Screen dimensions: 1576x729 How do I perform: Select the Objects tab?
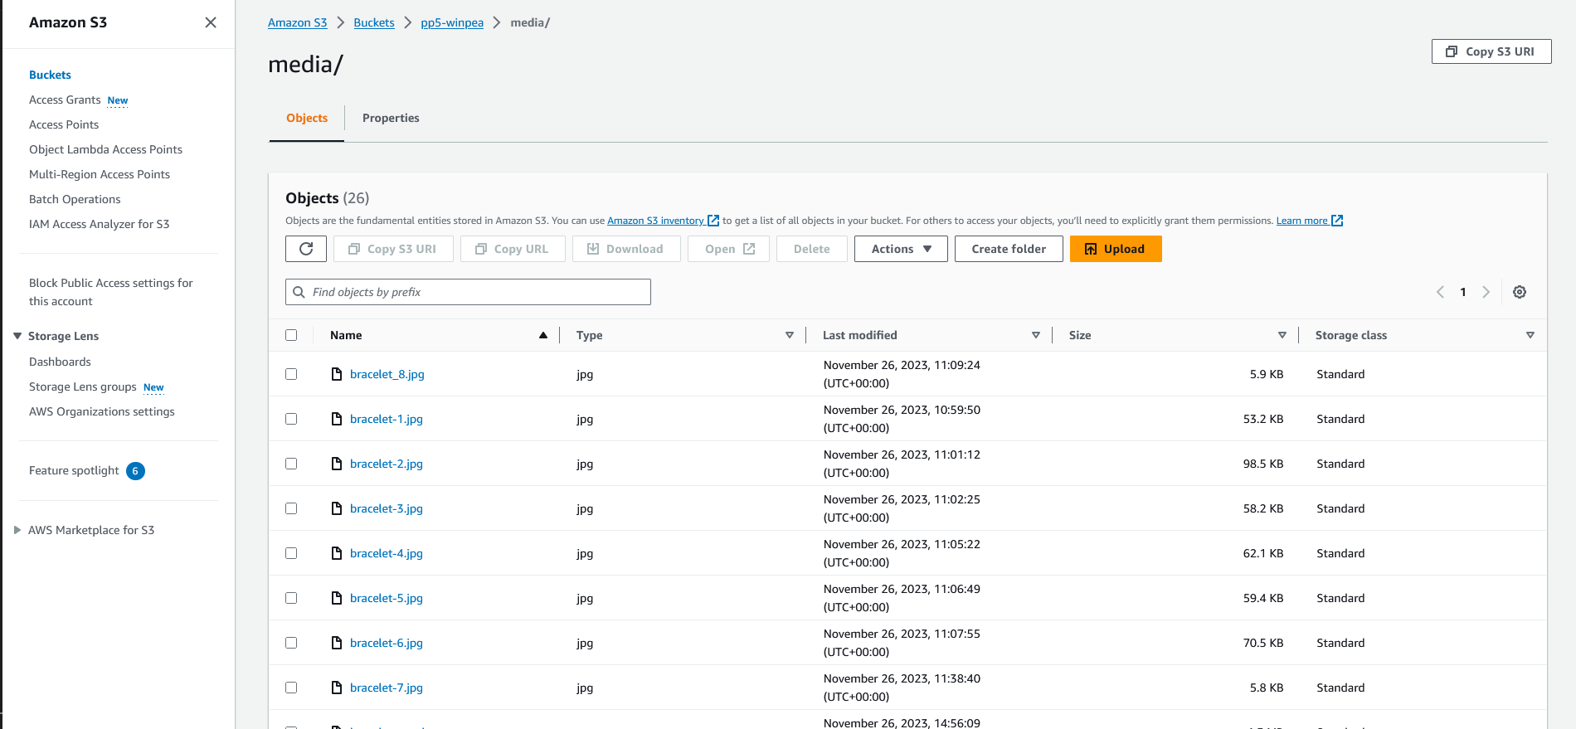(x=307, y=118)
